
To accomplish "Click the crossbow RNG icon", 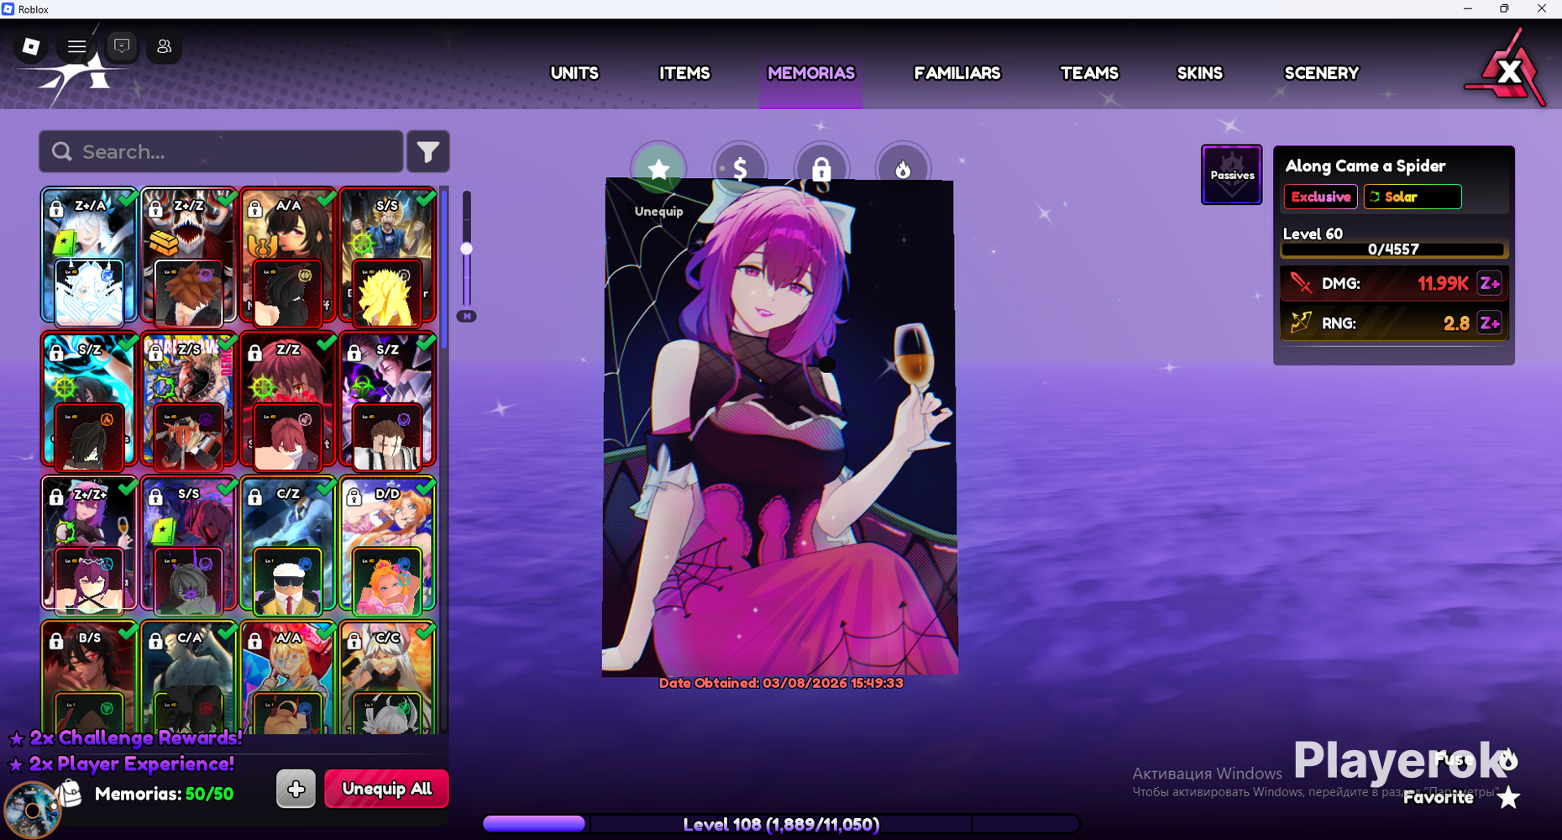I will click(1301, 323).
